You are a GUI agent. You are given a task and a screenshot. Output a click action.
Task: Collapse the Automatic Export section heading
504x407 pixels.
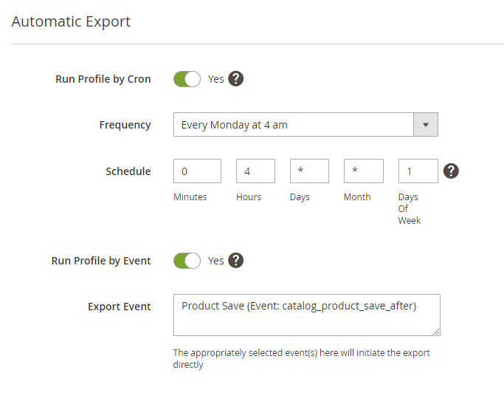(71, 21)
